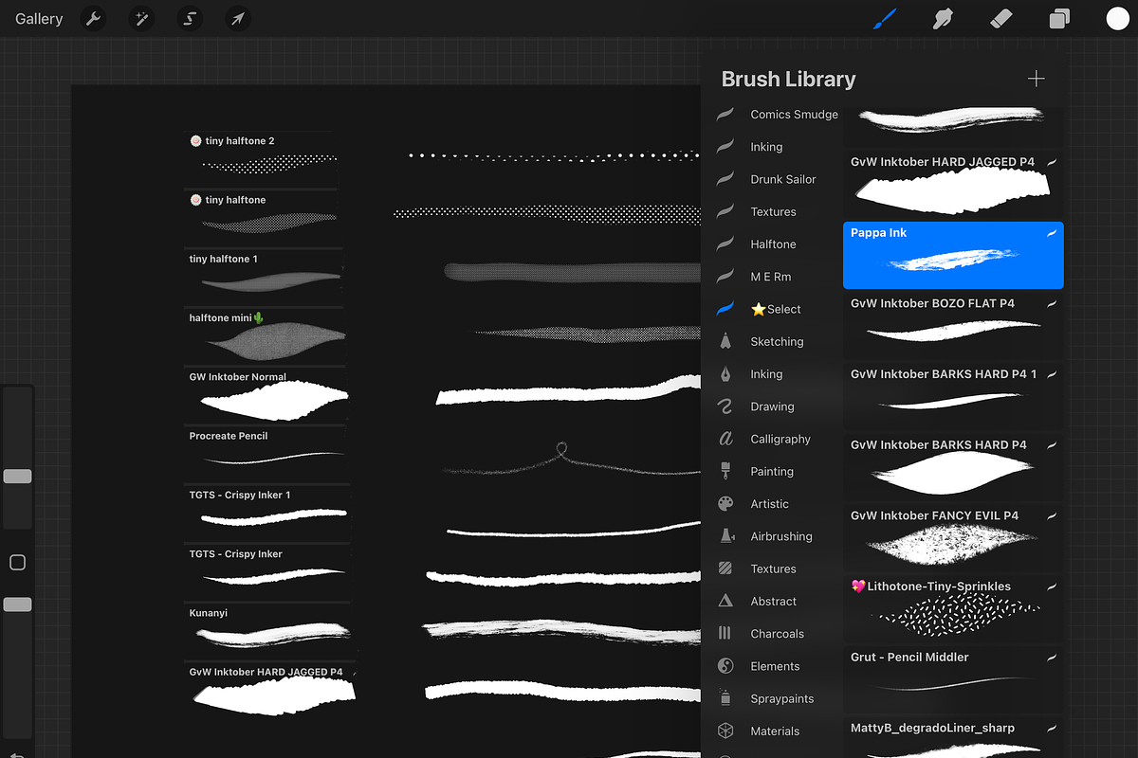1138x758 pixels.
Task: Open the Layers panel
Action: (x=1059, y=19)
